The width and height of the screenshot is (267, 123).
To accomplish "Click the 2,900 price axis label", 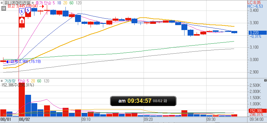I will [x=254, y=72].
